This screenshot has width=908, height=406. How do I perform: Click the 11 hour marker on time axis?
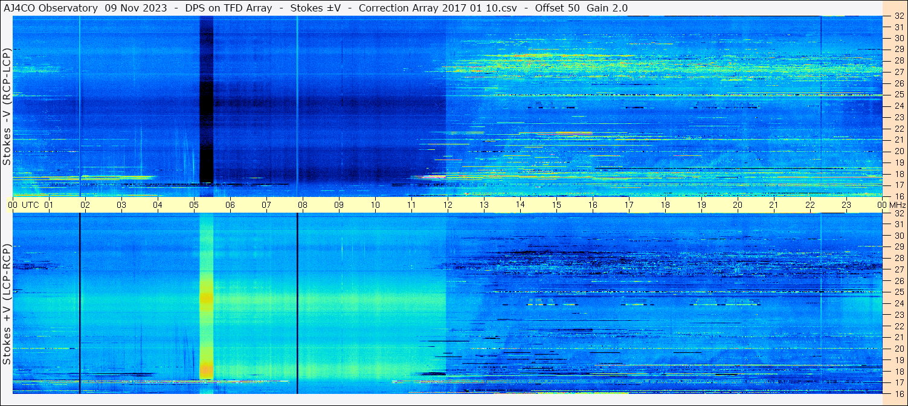click(411, 205)
